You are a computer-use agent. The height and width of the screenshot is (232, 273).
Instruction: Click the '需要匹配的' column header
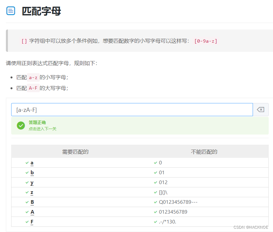[75, 152]
